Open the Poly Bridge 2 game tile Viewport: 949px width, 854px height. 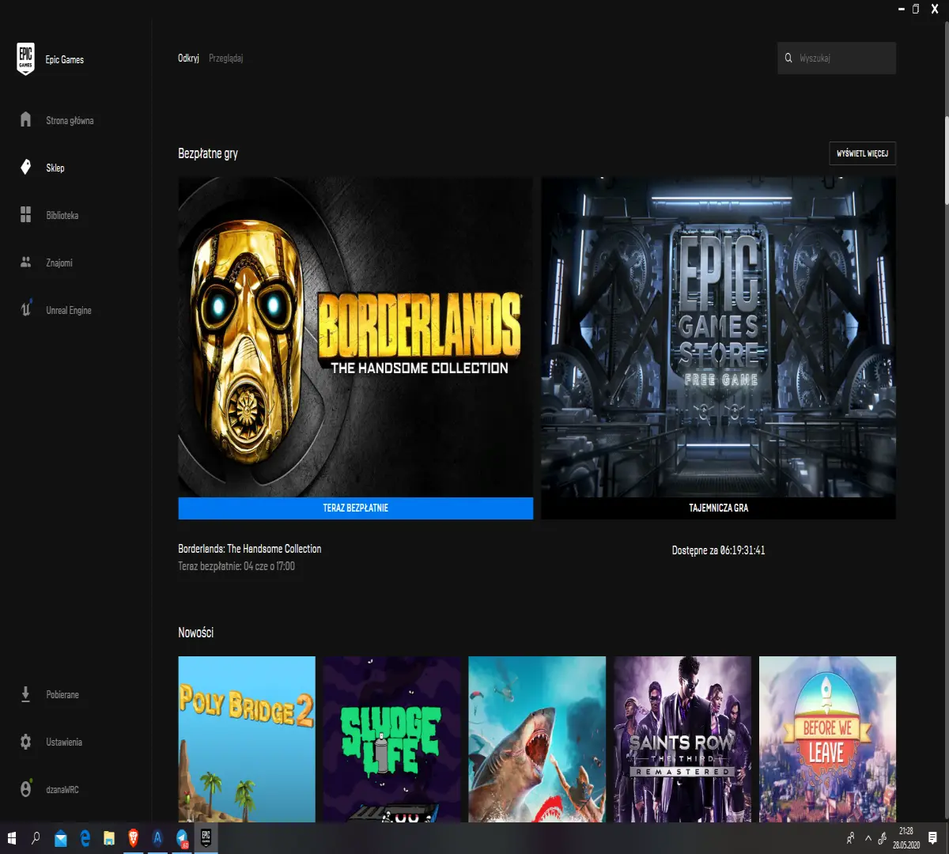pyautogui.click(x=247, y=739)
